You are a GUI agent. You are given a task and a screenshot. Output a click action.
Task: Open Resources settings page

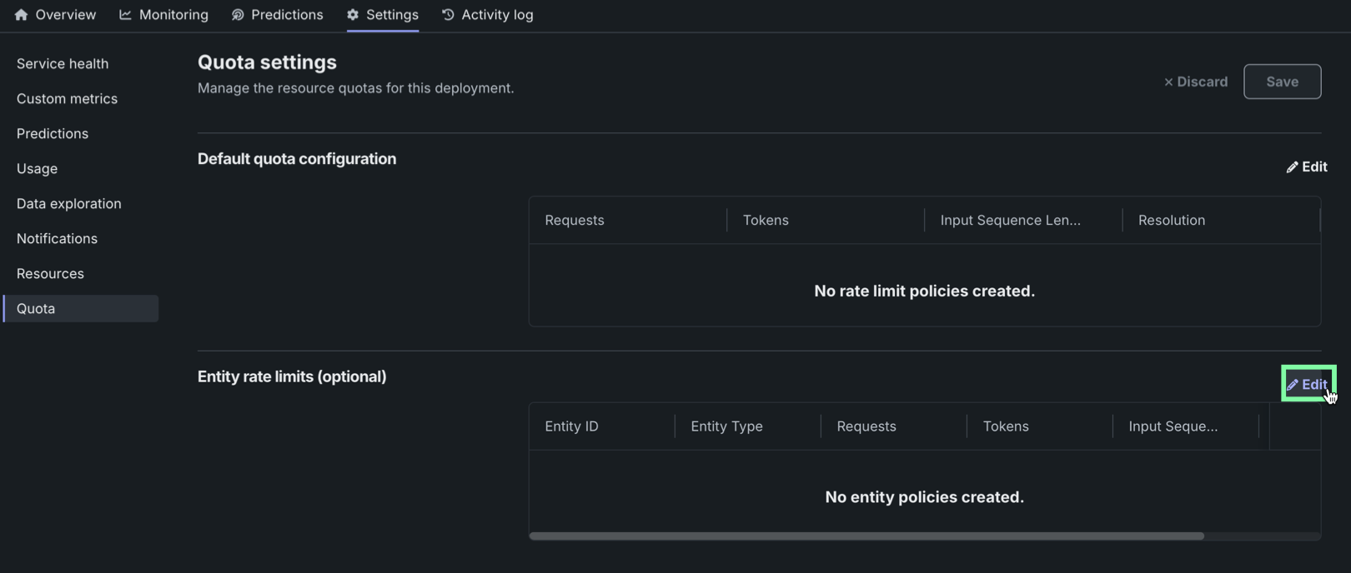pos(50,273)
